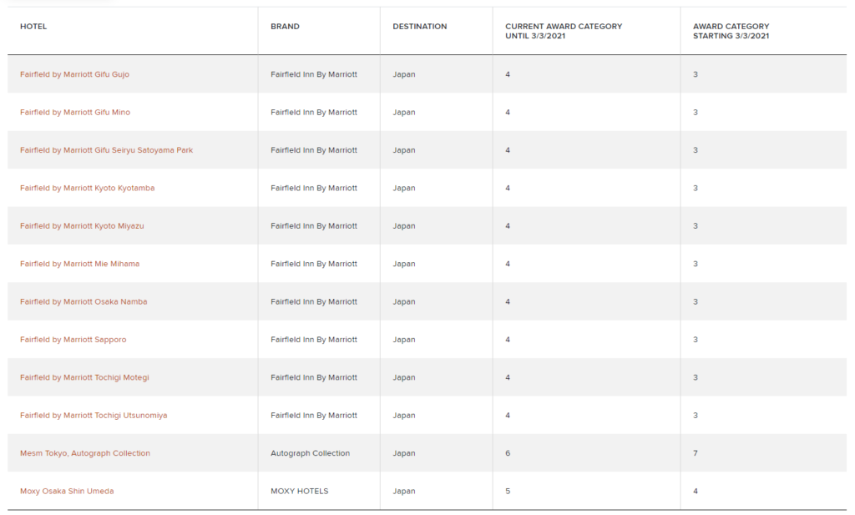
Task: Click Fairfield by Marriott Sapporo hotel link
Action: click(x=73, y=340)
